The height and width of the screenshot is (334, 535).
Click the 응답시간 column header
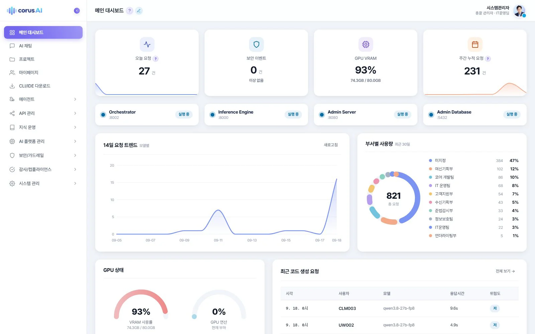[457, 294]
